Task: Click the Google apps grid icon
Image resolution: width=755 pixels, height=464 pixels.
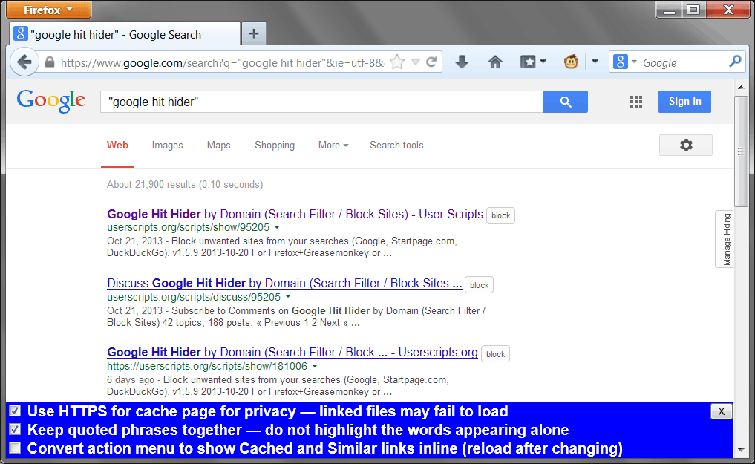Action: pyautogui.click(x=636, y=102)
